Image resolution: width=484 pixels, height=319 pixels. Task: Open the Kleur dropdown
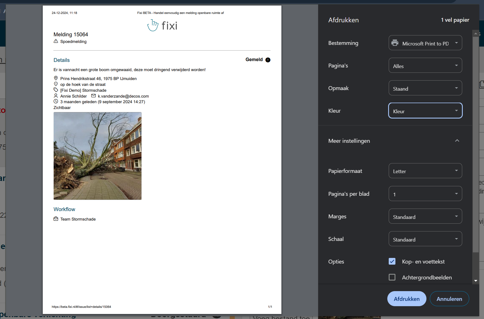pos(425,111)
